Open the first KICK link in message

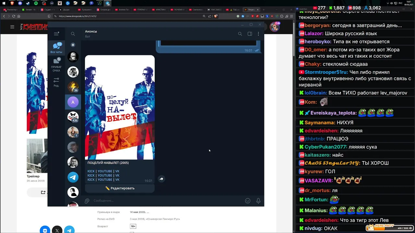[x=91, y=171]
